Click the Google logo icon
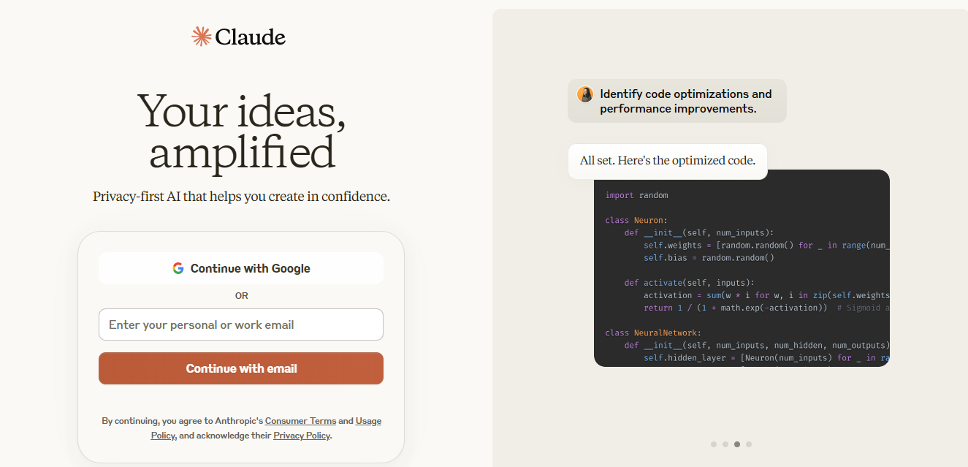The width and height of the screenshot is (968, 467). 178,268
